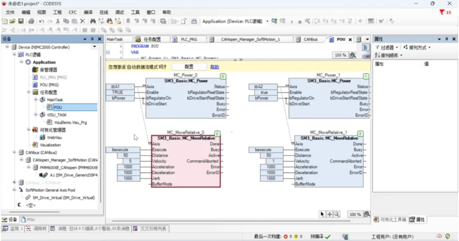Activate the magnifier zoom tool below the diagram
Screen dimensions: 459x241
click(x=337, y=214)
